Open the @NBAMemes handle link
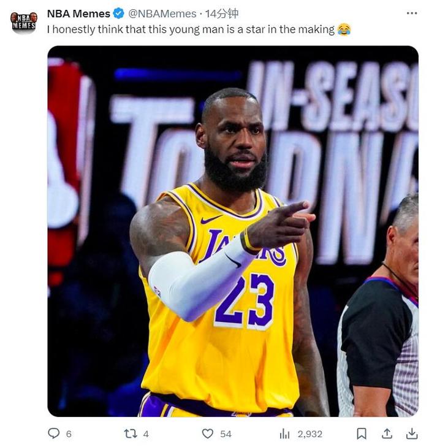429x447 pixels. [162, 13]
